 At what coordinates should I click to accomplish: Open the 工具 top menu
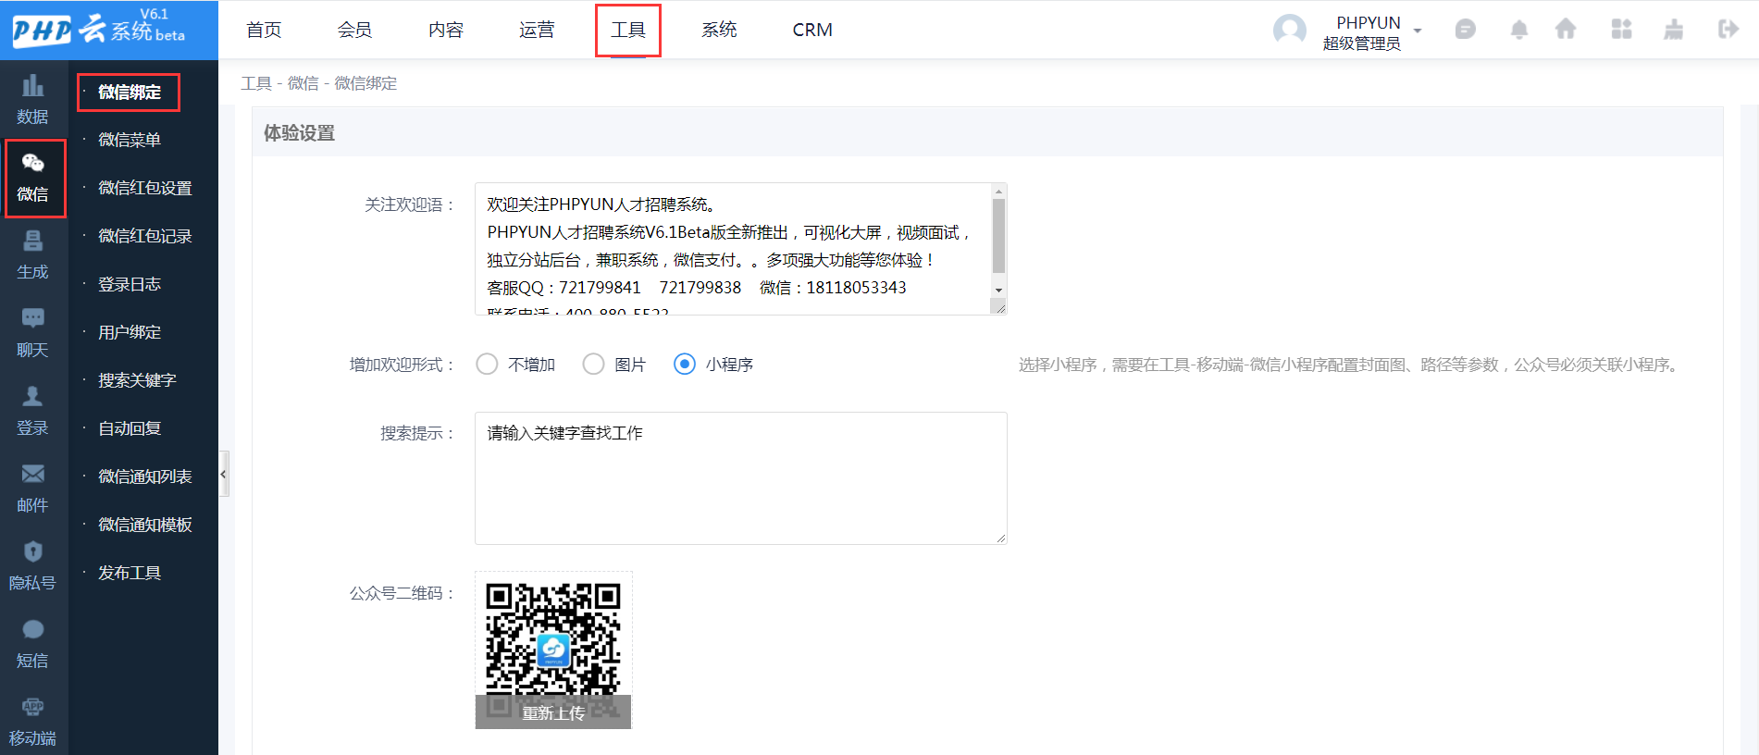(x=628, y=30)
